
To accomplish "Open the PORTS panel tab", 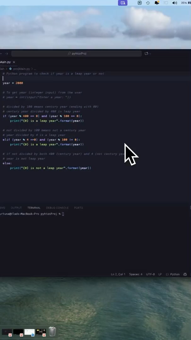I will pos(78,208).
